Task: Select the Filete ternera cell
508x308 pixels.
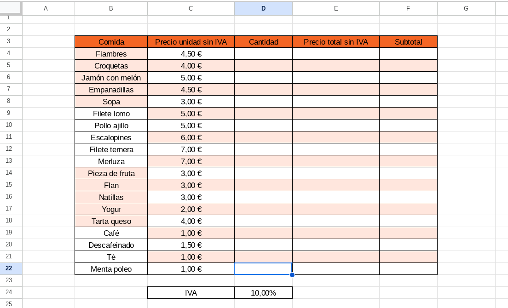Action: pyautogui.click(x=111, y=149)
